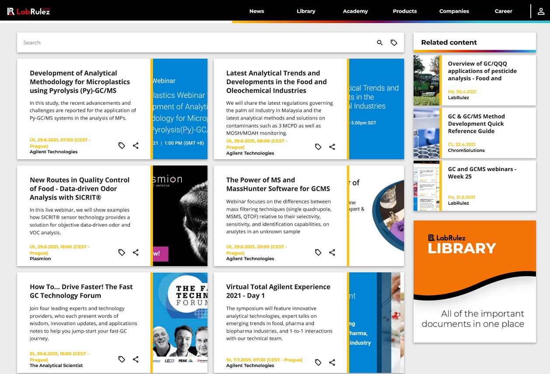Open Latest Analytical Trends and Developments title

pos(276,82)
